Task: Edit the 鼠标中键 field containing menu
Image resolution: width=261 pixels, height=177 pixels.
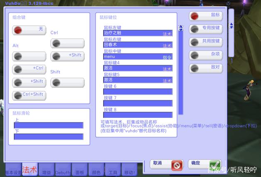Action: tap(138, 57)
